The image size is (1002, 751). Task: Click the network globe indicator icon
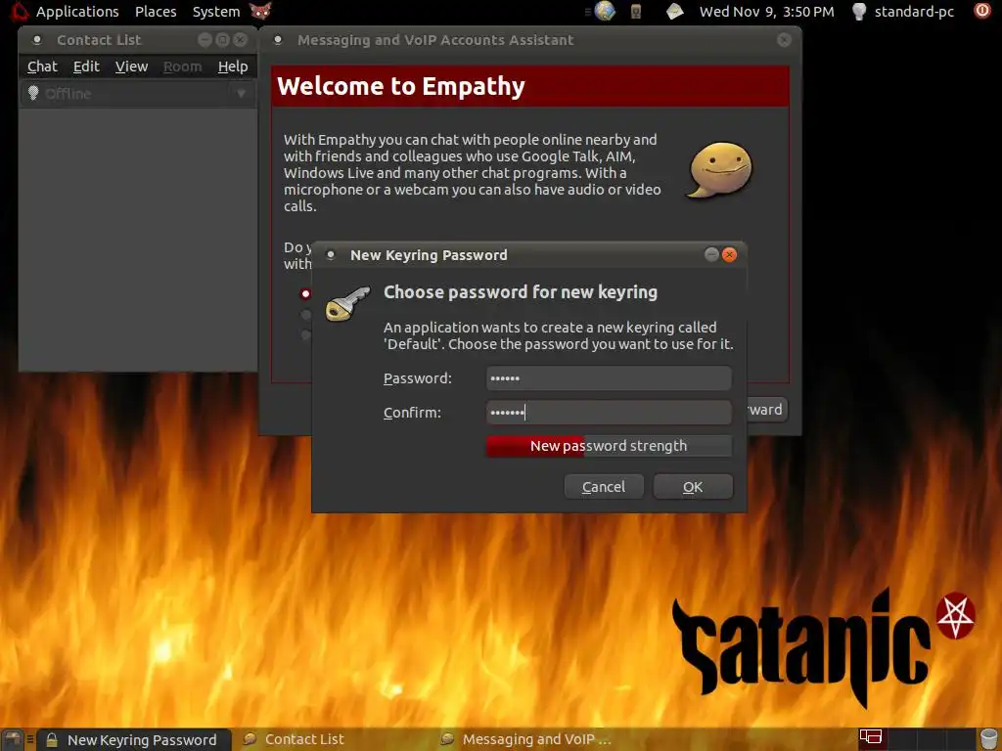point(605,11)
